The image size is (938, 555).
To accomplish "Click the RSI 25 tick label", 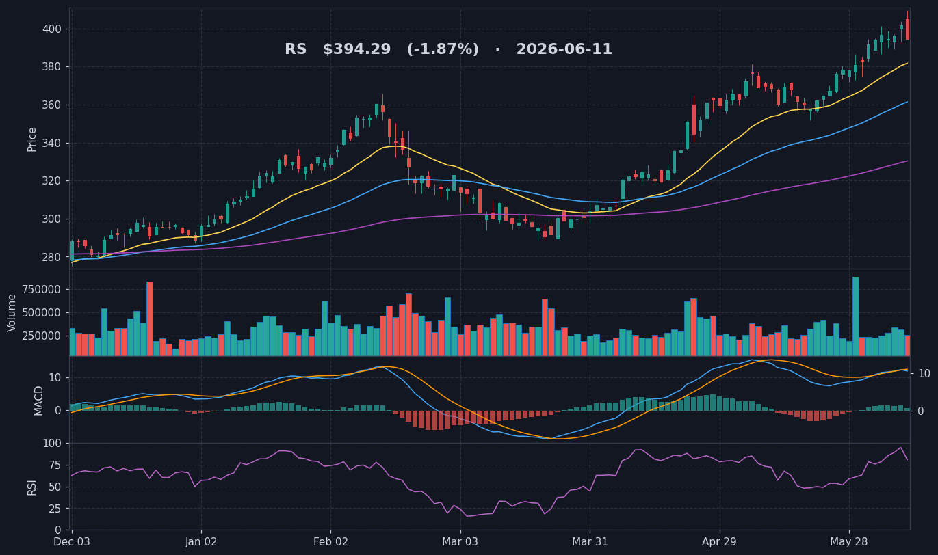I will 55,509.
